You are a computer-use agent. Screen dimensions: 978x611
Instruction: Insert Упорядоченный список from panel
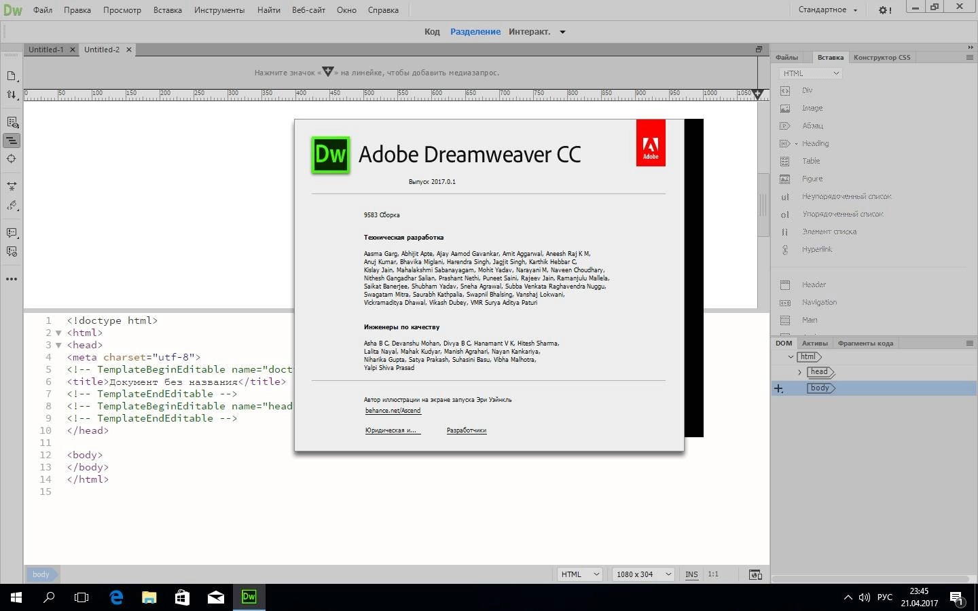[842, 214]
